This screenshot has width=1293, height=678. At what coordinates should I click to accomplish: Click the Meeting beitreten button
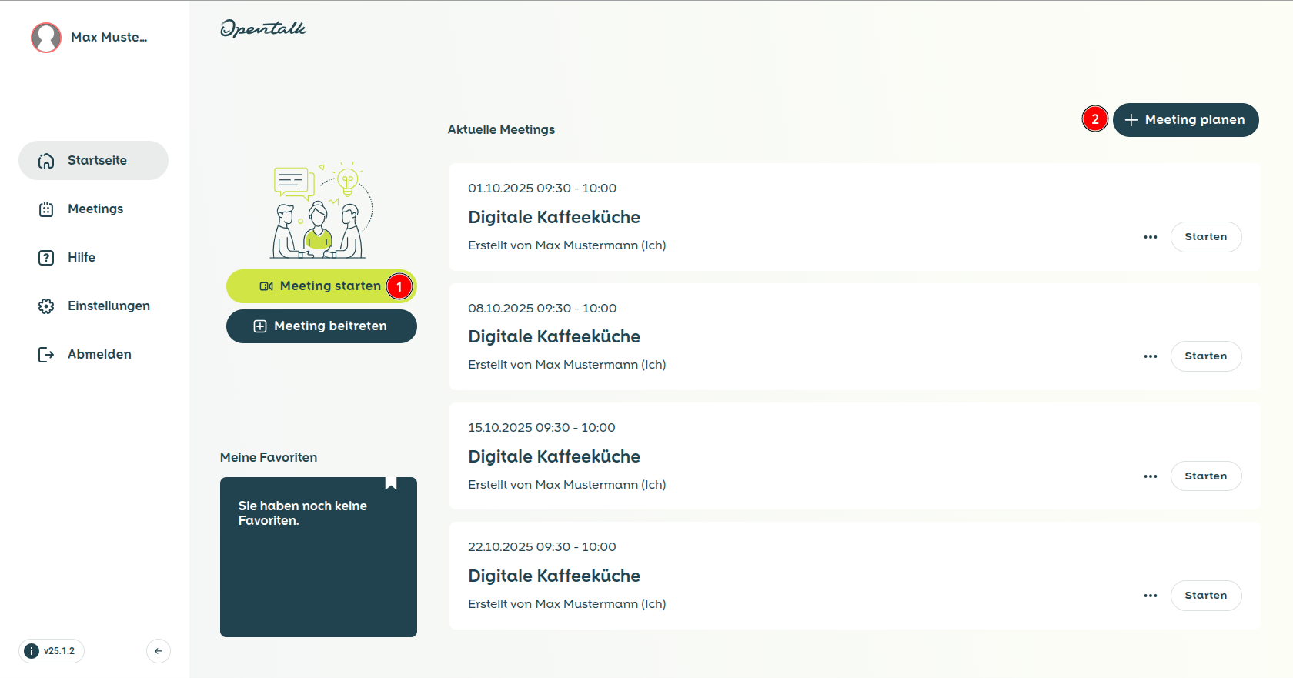click(321, 326)
